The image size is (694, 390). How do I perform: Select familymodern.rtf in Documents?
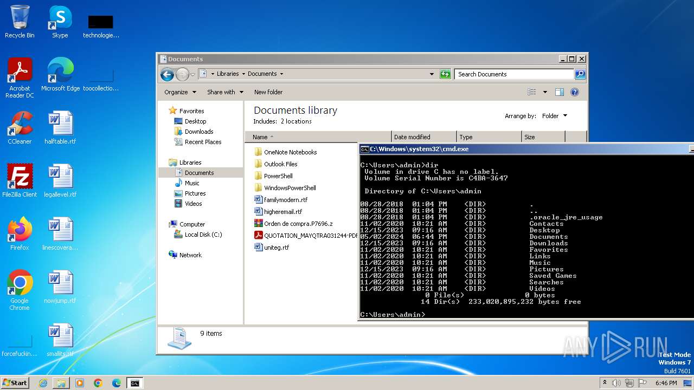coord(280,200)
